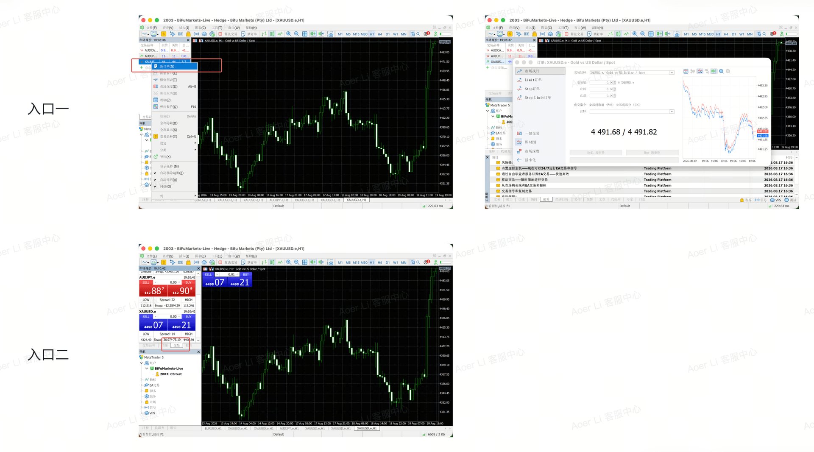Click Signals radio-wave icon in top-left window toolbar

196,34
